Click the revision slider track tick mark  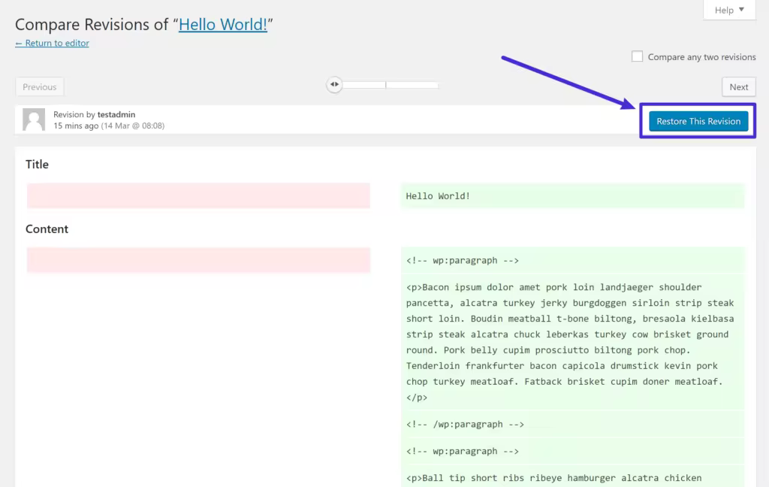point(386,85)
